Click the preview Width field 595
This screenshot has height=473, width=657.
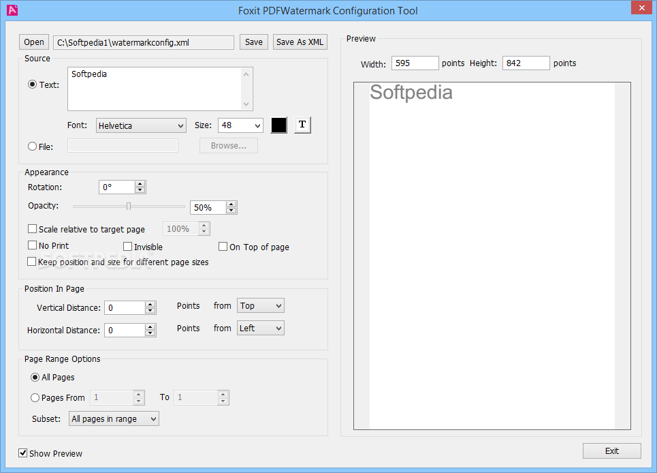point(415,63)
